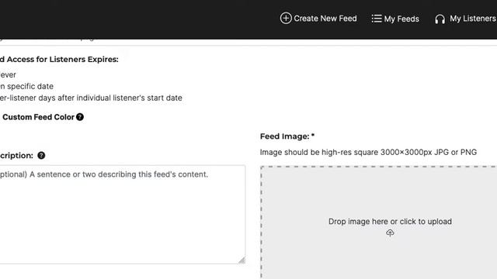Click inside the feed description text area
This screenshot has width=497, height=279.
click(x=122, y=215)
